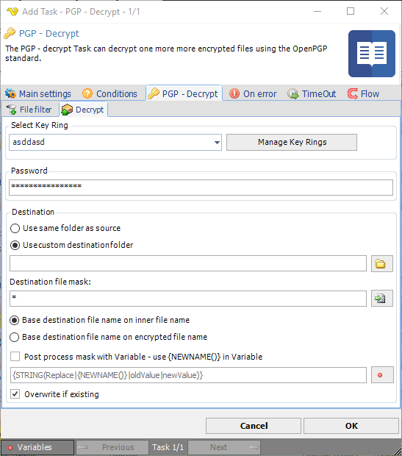
Task: Click the destination file mask helper icon
Action: 382,299
